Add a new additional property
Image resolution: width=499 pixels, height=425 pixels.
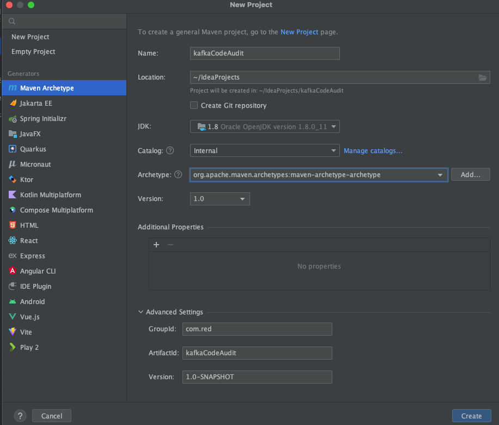tap(156, 245)
